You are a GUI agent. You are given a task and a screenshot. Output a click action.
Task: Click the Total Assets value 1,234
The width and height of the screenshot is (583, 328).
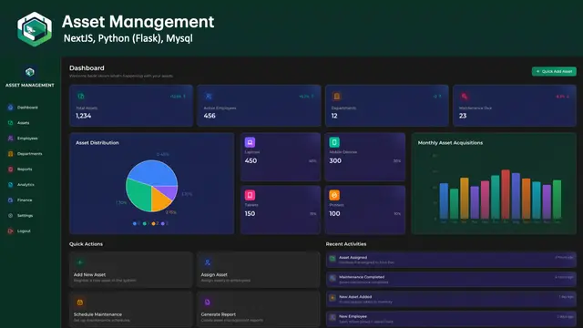click(83, 116)
